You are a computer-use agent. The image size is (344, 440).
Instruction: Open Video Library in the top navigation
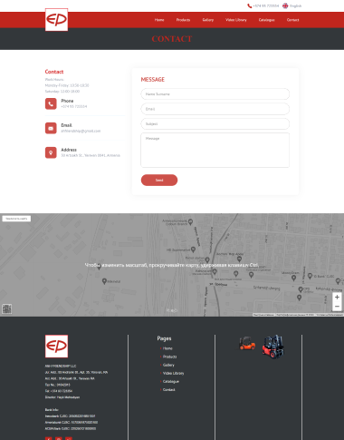pyautogui.click(x=236, y=20)
